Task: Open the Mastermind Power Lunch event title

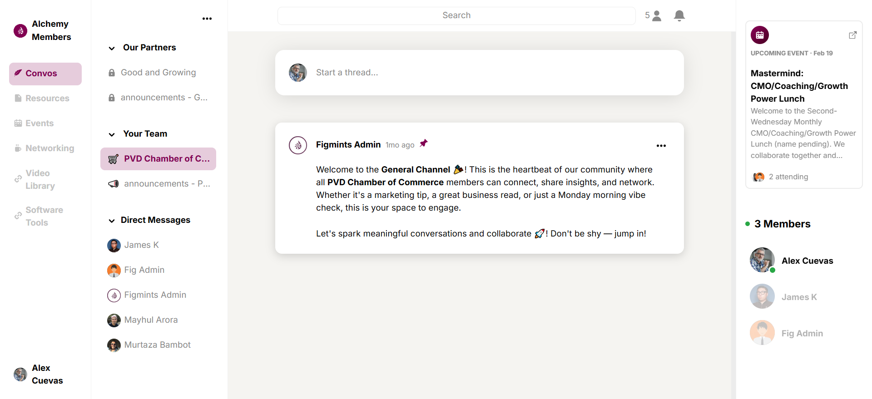Action: pyautogui.click(x=799, y=86)
